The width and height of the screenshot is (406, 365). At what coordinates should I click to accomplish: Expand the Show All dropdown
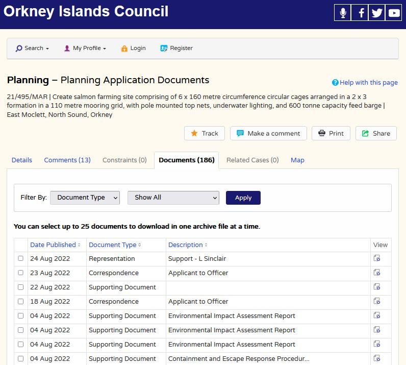[173, 198]
